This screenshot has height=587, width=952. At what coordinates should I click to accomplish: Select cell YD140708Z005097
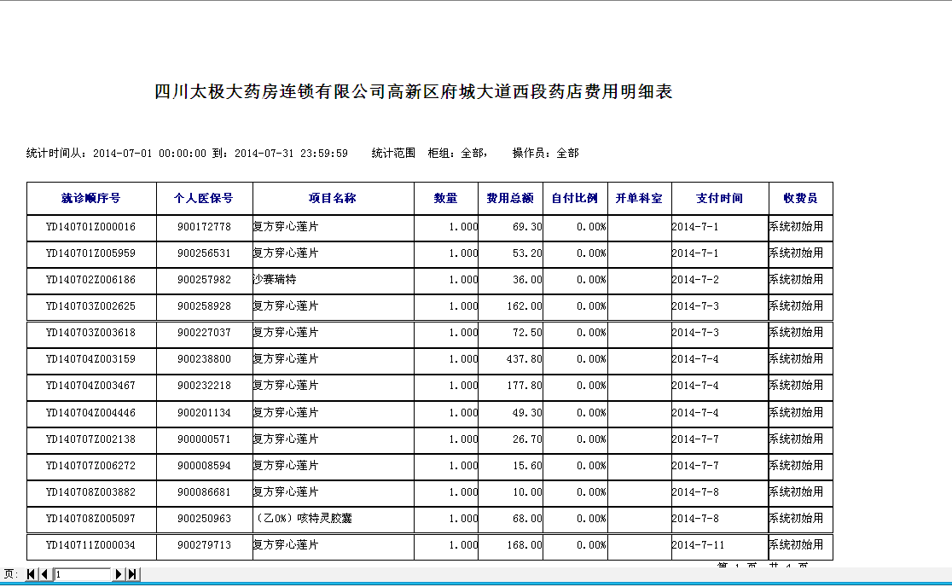91,519
